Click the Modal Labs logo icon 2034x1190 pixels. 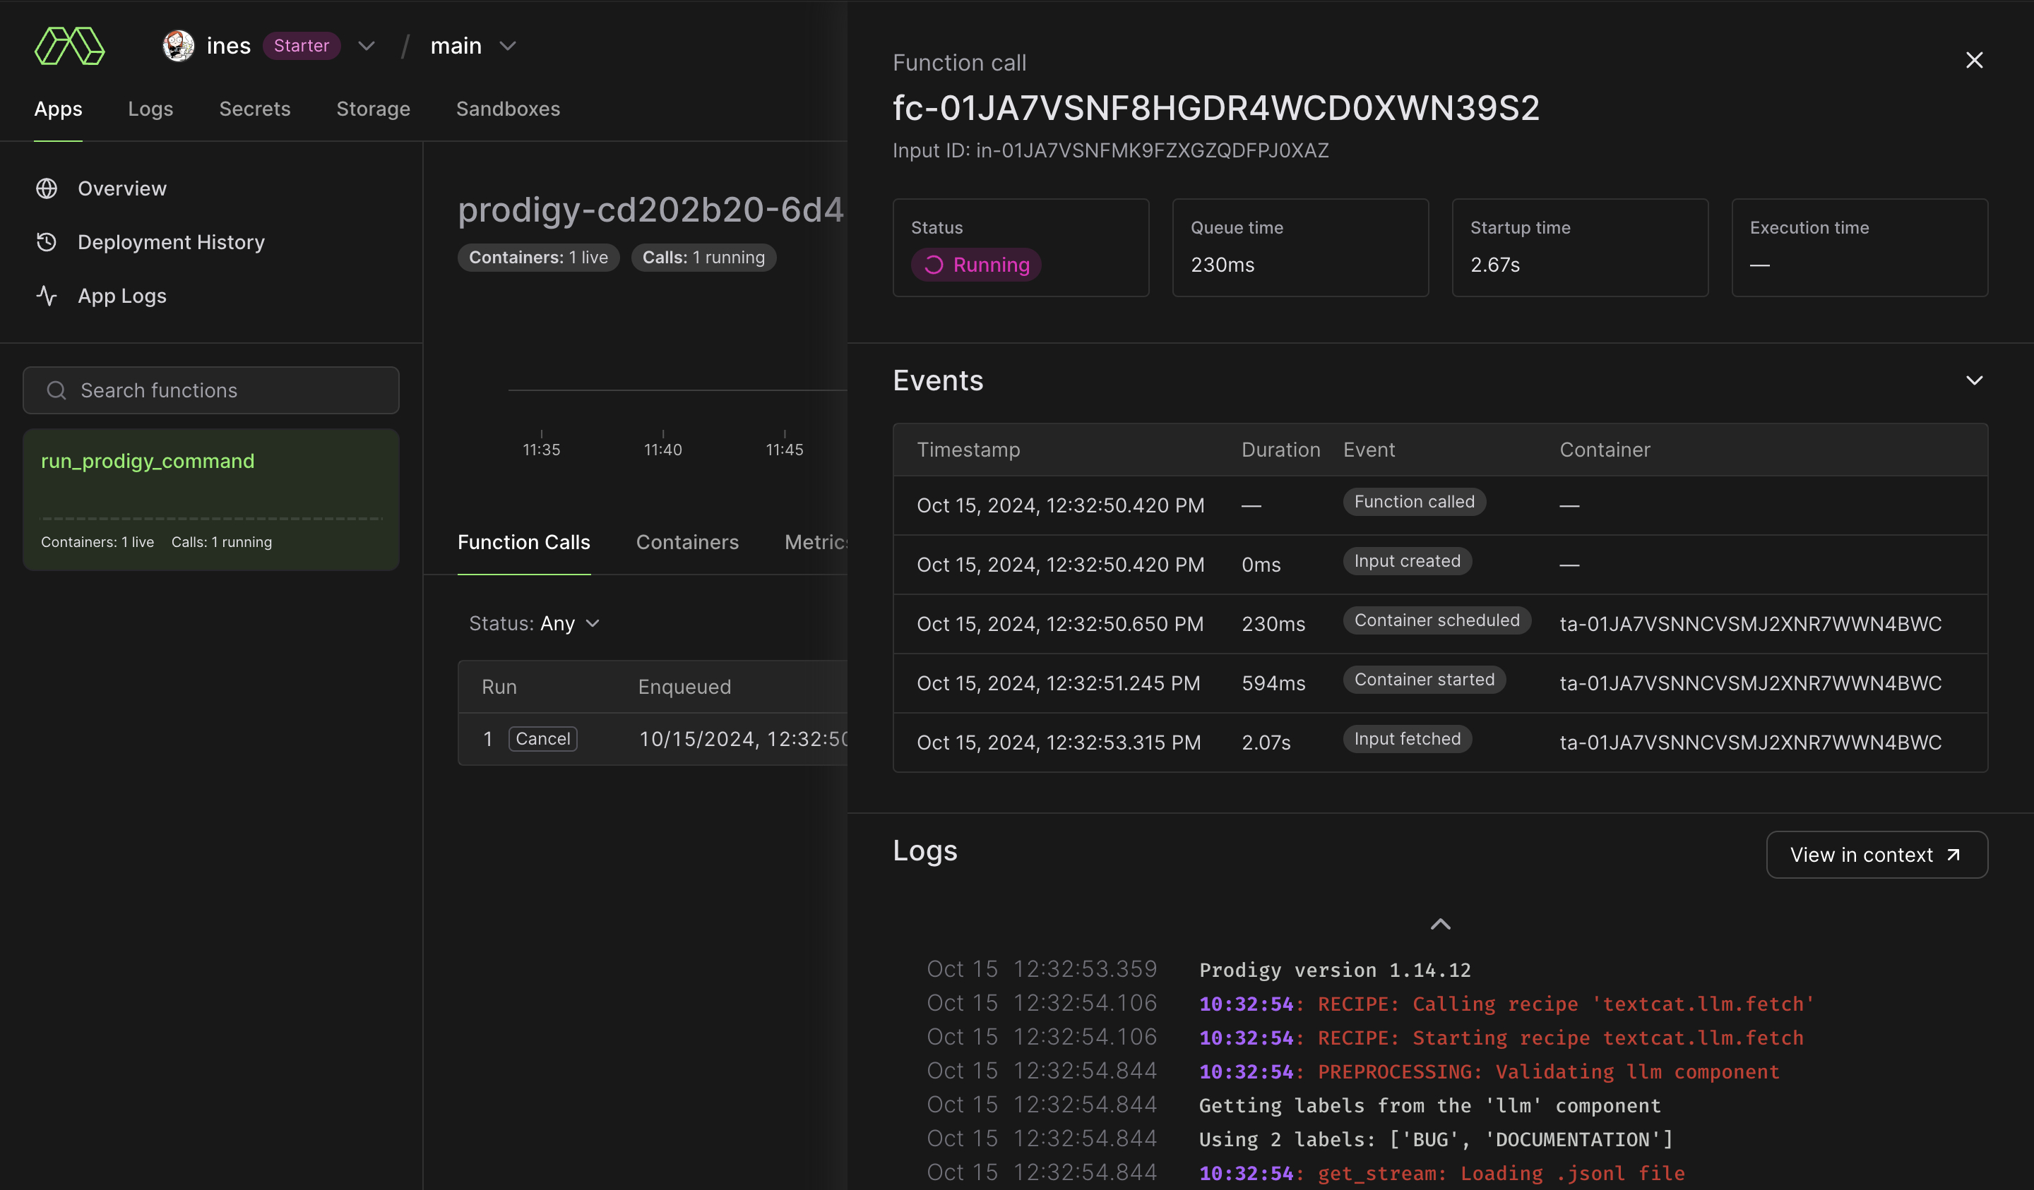pos(69,44)
